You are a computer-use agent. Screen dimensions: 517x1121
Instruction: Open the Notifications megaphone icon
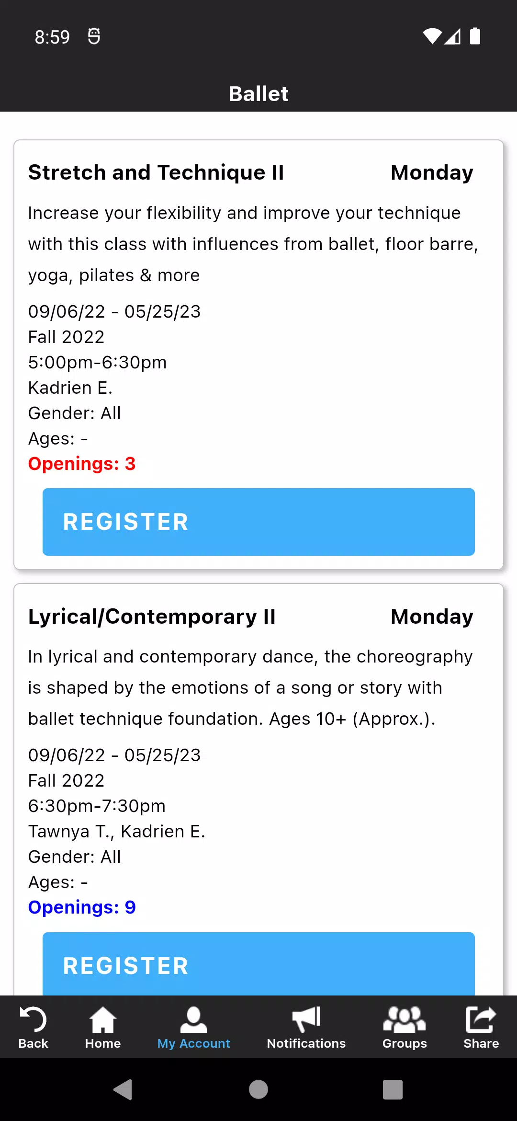tap(306, 1019)
